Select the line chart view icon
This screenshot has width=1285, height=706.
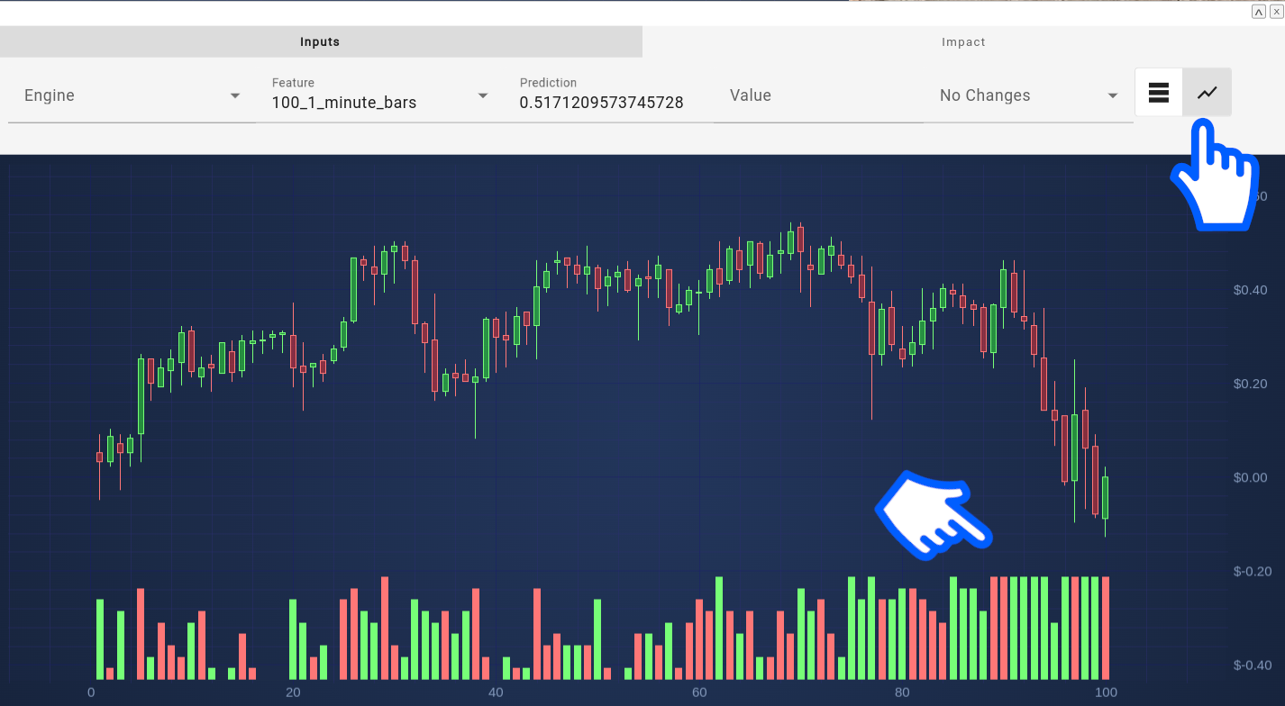(1207, 93)
